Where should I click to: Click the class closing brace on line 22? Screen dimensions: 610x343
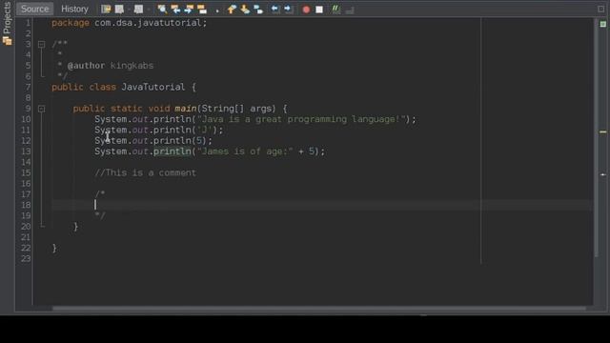(x=54, y=248)
